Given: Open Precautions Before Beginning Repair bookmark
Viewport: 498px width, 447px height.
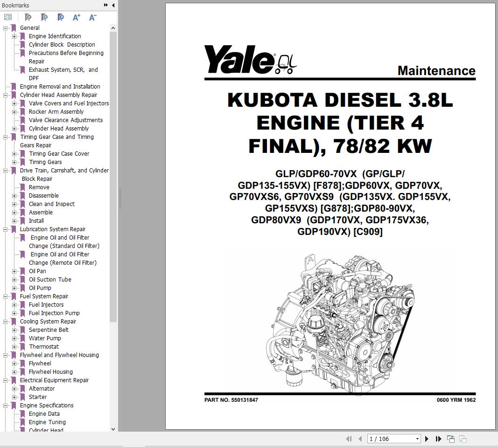Looking at the screenshot, I should pos(66,57).
